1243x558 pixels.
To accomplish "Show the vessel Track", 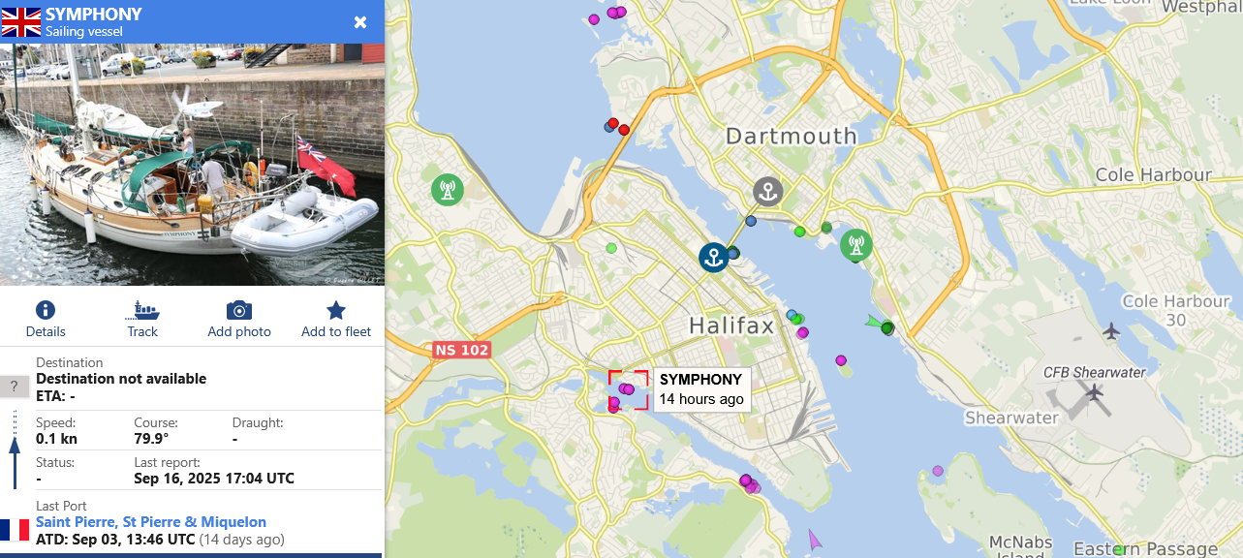I will pyautogui.click(x=142, y=310).
